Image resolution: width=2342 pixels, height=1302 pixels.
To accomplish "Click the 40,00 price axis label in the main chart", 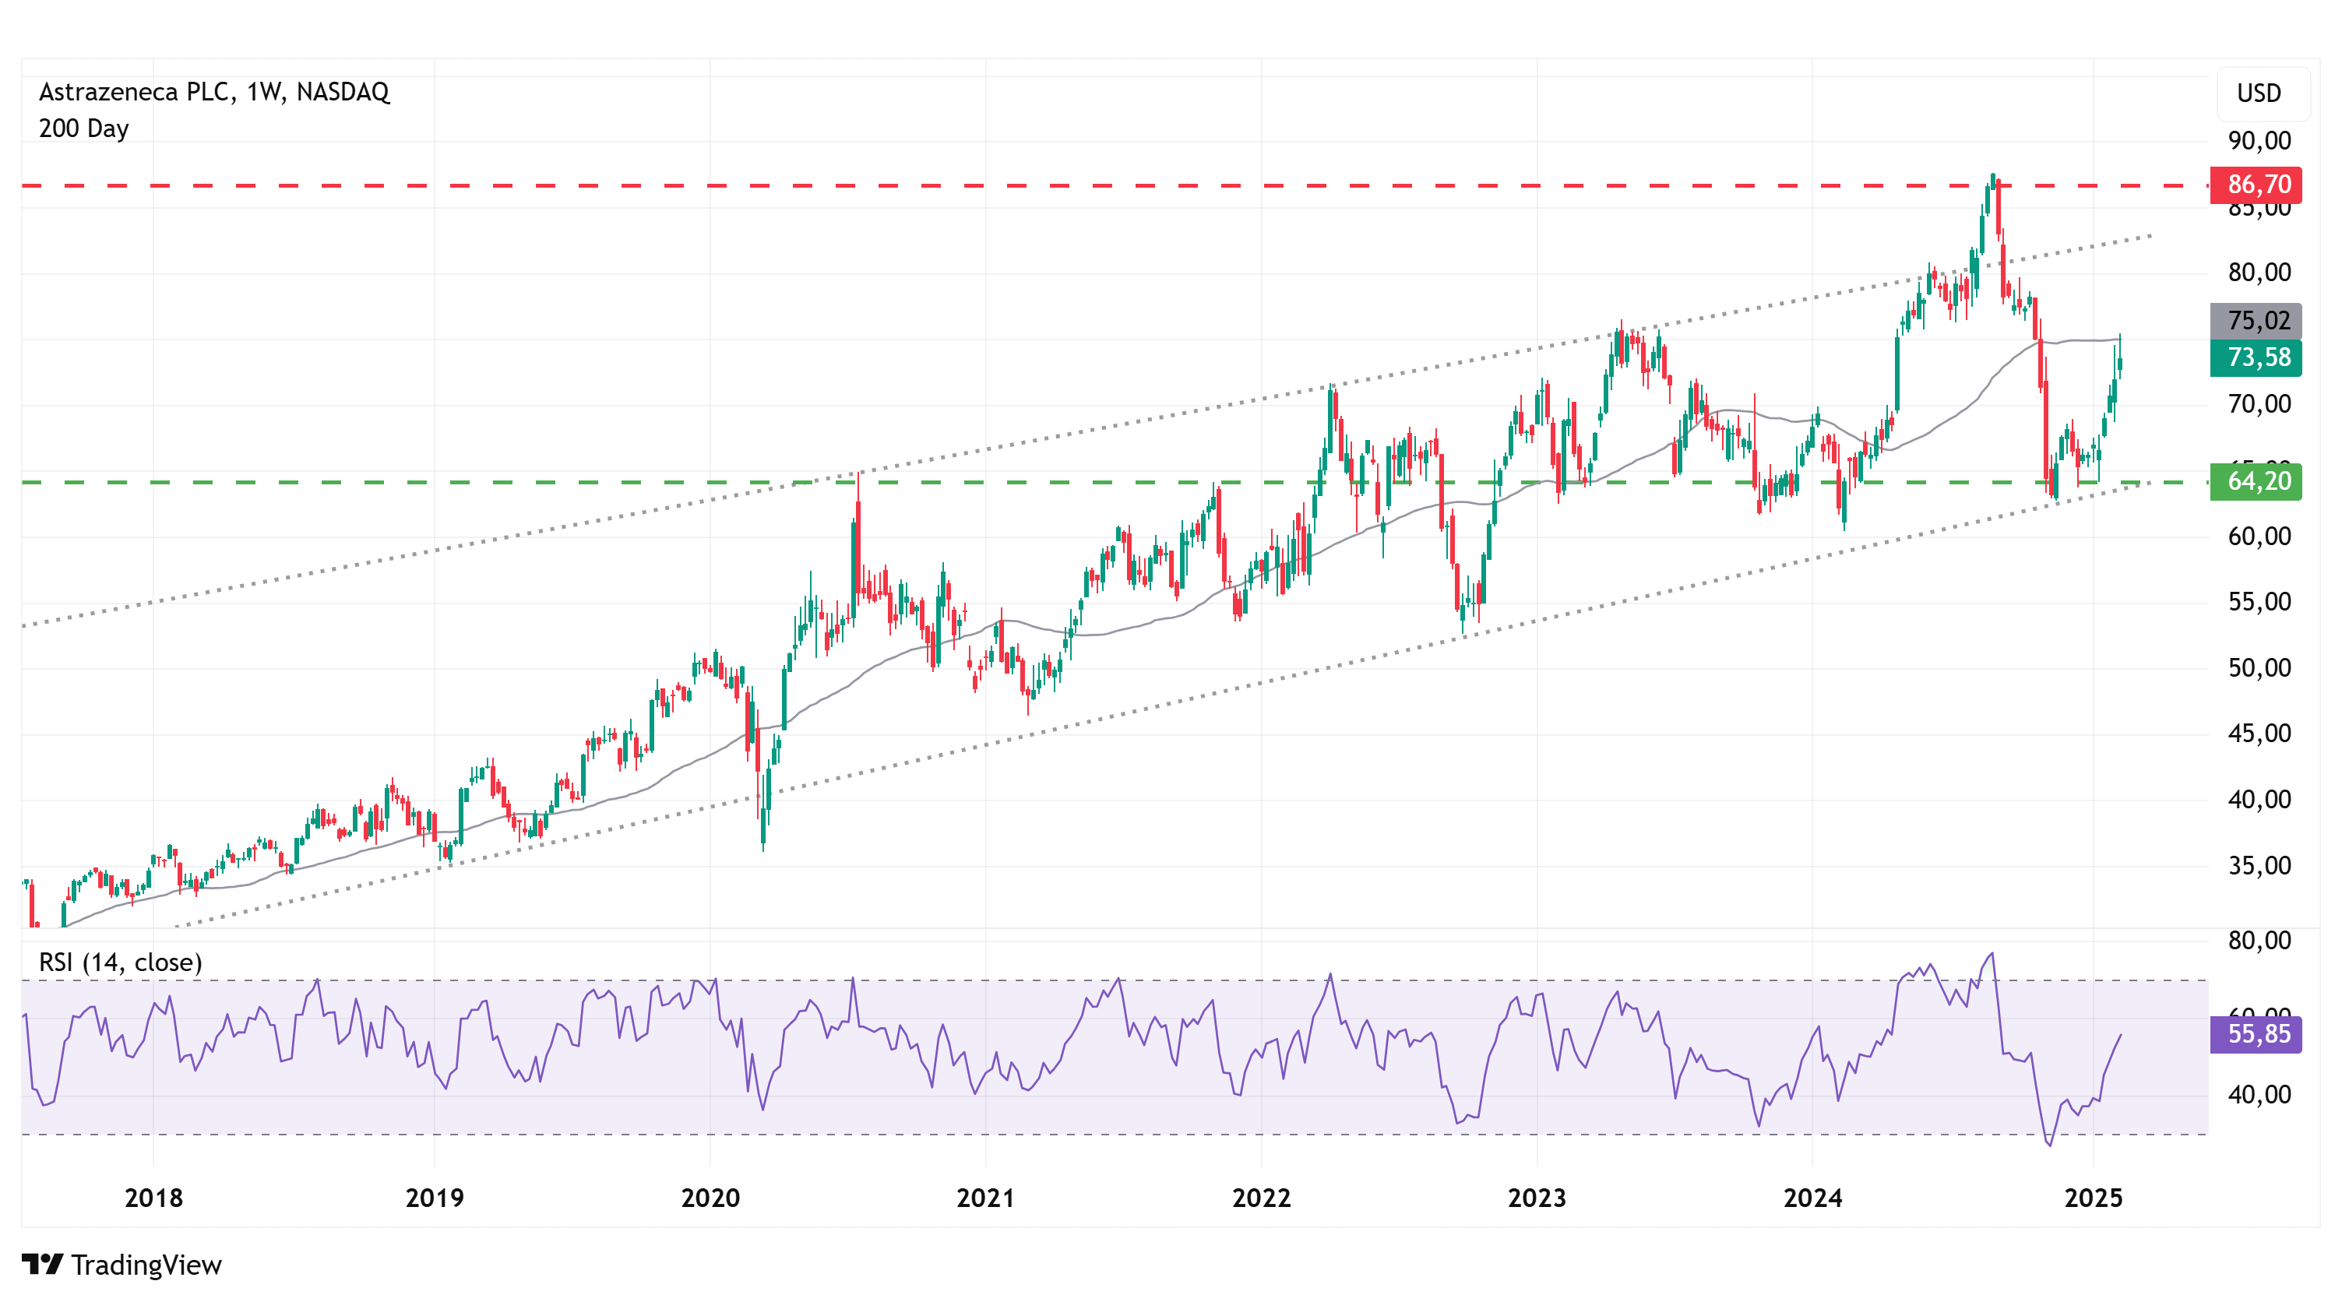I will [2259, 800].
